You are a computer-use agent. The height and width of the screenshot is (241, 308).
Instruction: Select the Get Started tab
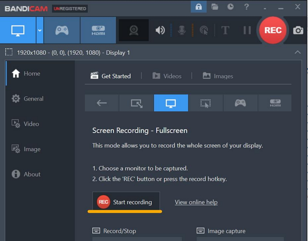point(110,76)
